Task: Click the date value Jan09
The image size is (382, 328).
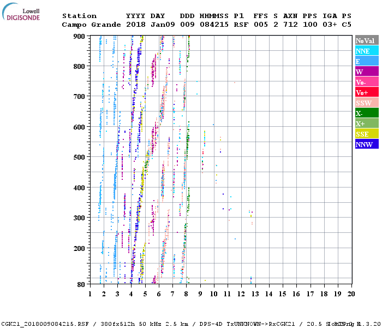Action: [163, 25]
